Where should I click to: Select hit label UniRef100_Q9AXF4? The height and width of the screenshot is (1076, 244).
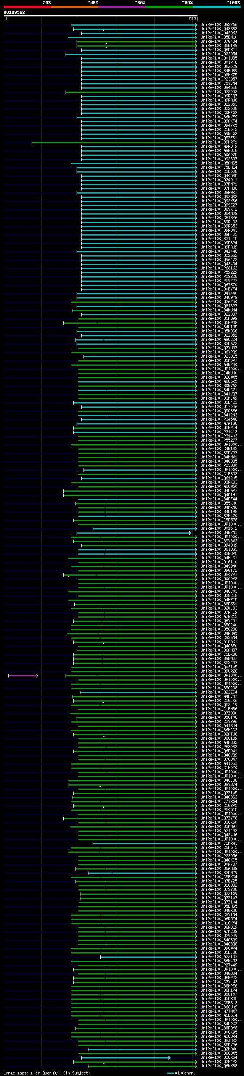tap(218, 121)
